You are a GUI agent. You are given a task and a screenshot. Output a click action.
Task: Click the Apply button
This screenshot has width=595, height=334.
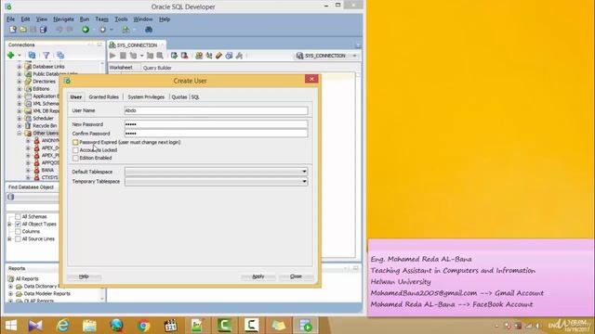(258, 276)
